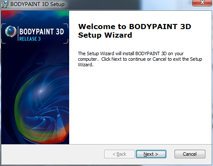Click the 'The Setup Wizard will install' paragraph
Viewport: 213px width, 166px height.
[140, 59]
